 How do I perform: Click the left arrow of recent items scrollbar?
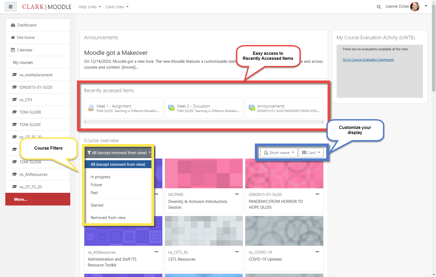(85, 122)
